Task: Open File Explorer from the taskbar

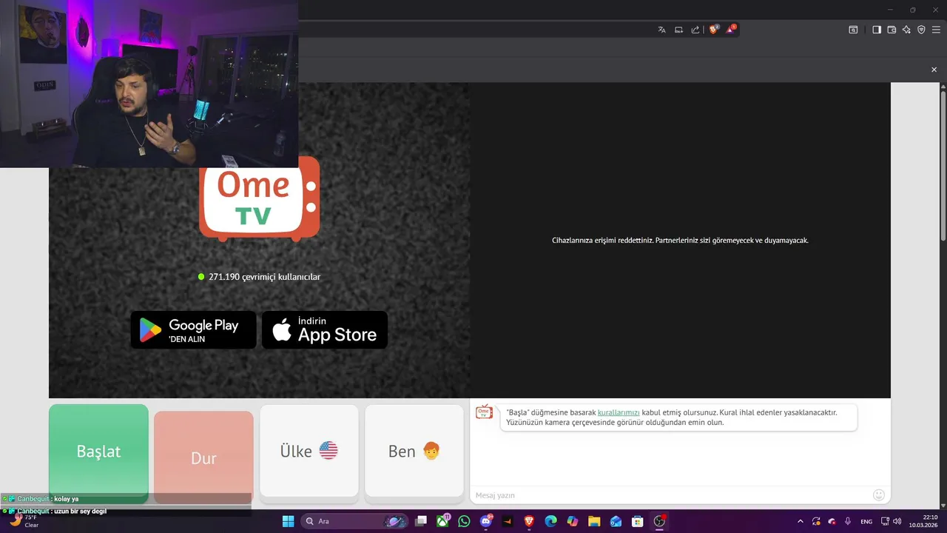Action: coord(594,521)
